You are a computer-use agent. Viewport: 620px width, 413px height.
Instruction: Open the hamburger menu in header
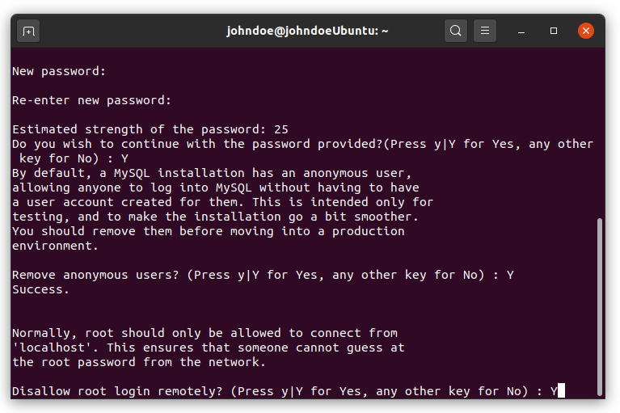coord(485,31)
